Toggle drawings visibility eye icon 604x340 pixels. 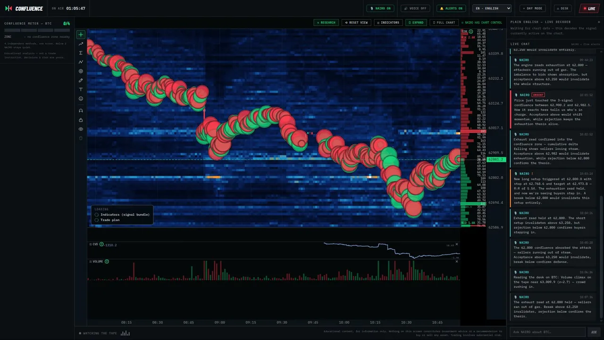point(81,129)
